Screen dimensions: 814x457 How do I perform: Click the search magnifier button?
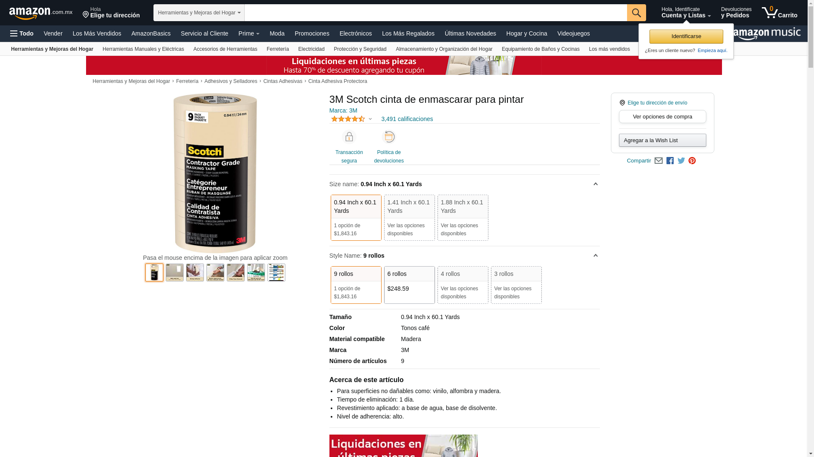point(636,13)
